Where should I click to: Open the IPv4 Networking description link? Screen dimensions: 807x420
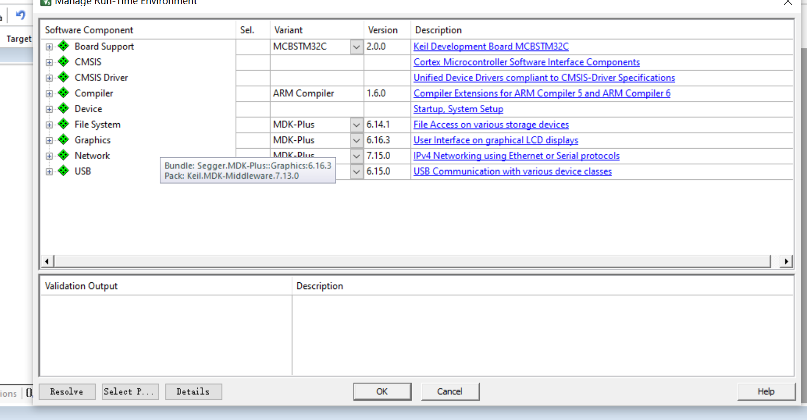tap(517, 155)
